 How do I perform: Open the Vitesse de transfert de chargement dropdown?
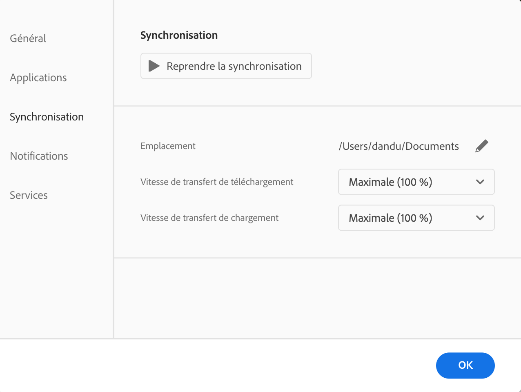tap(416, 218)
